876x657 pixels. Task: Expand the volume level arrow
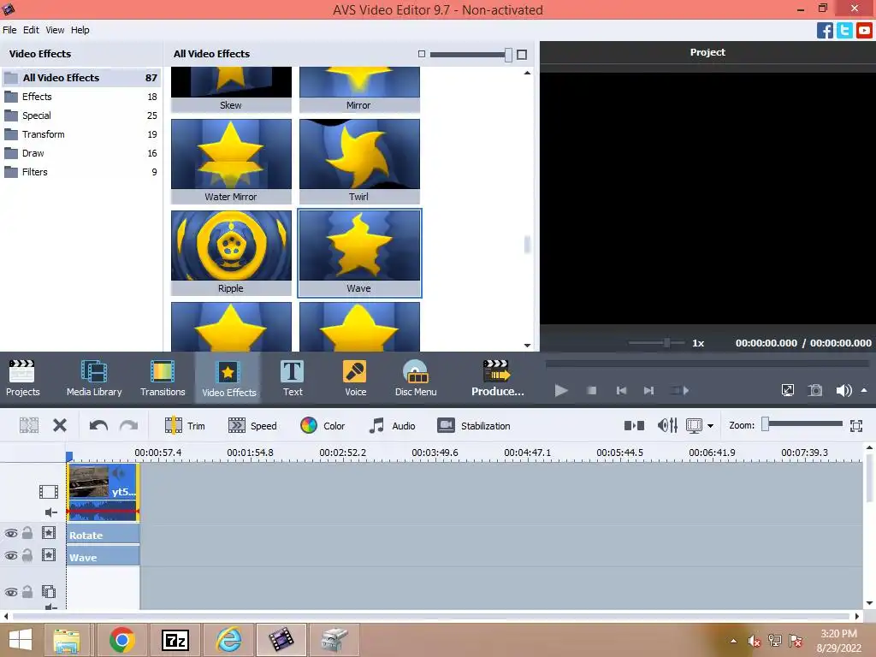pos(864,390)
